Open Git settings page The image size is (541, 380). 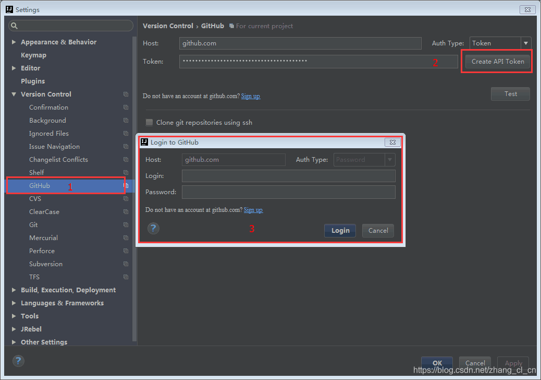pyautogui.click(x=33, y=225)
